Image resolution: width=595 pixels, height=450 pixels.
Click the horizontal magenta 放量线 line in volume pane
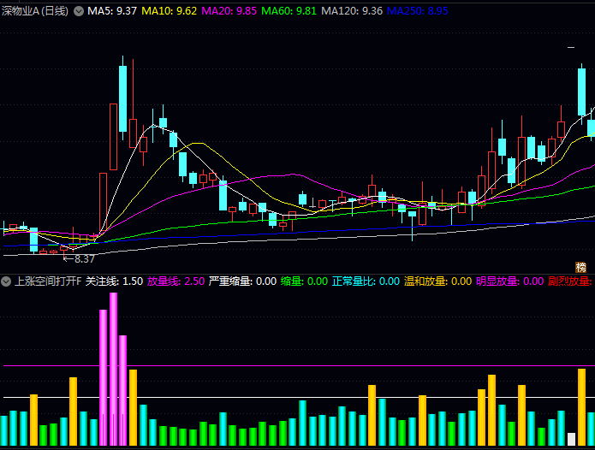click(299, 366)
